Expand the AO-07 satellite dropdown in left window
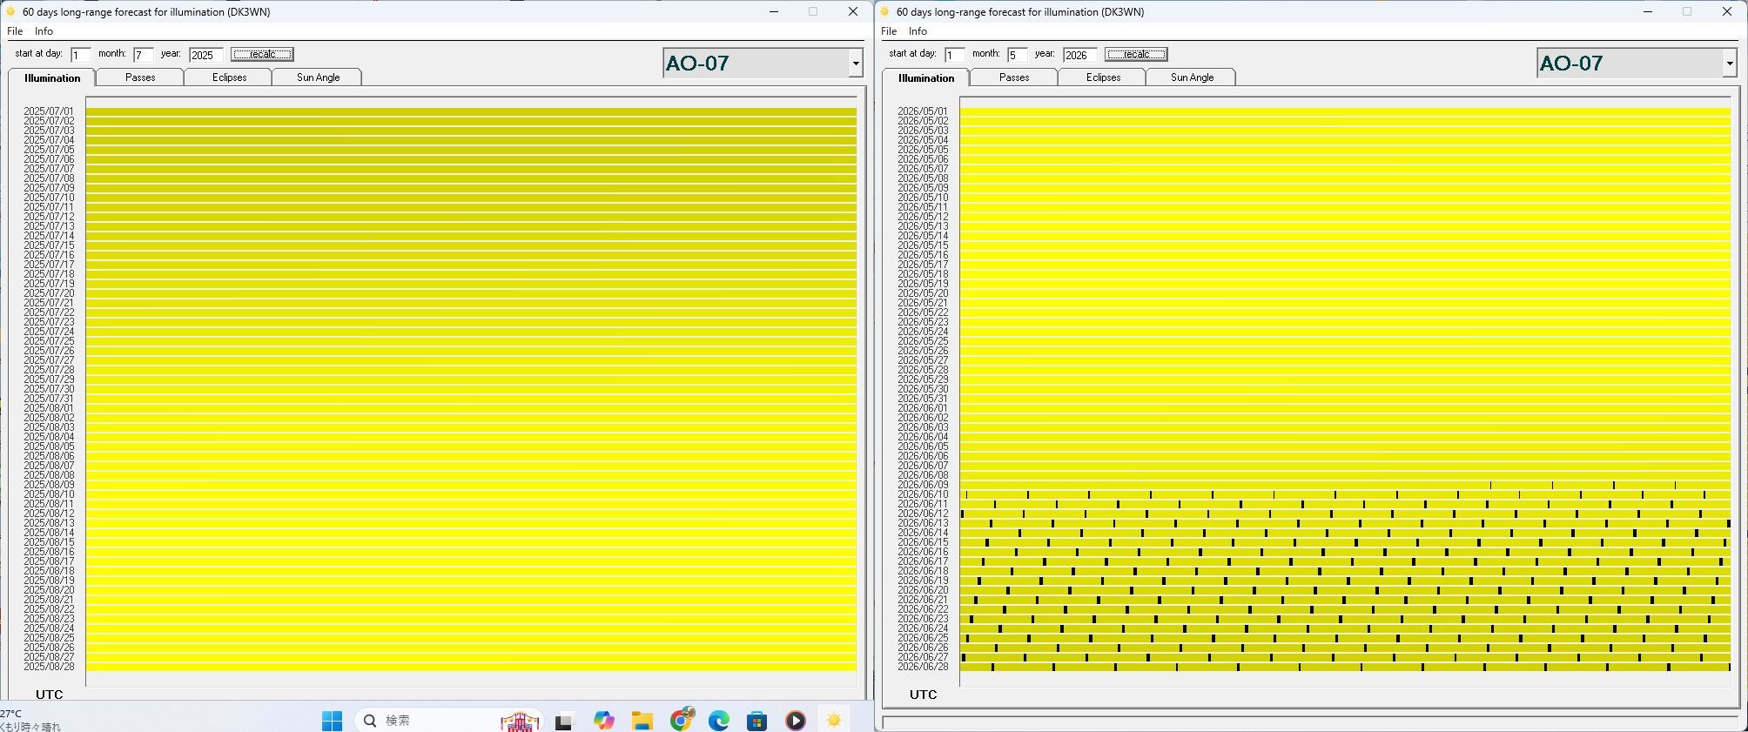Viewport: 1748px width, 732px height. click(856, 64)
